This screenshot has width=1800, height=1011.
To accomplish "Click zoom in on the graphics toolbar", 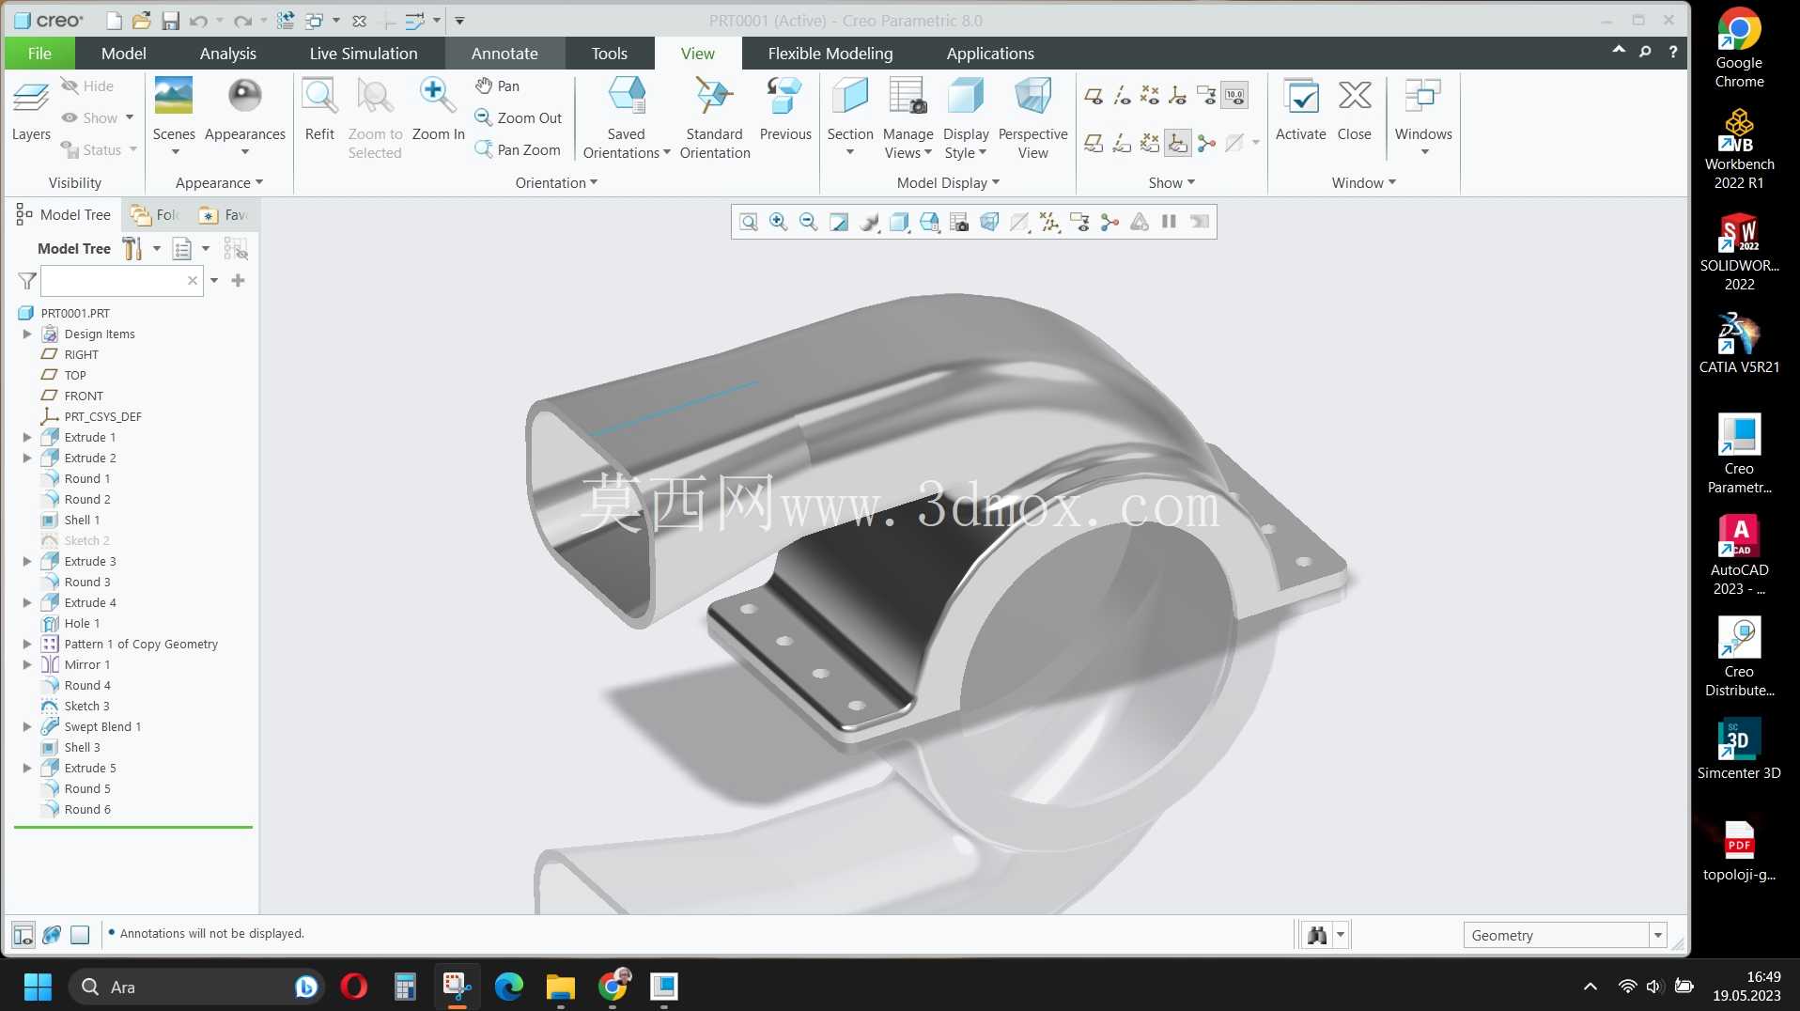I will [x=778, y=222].
